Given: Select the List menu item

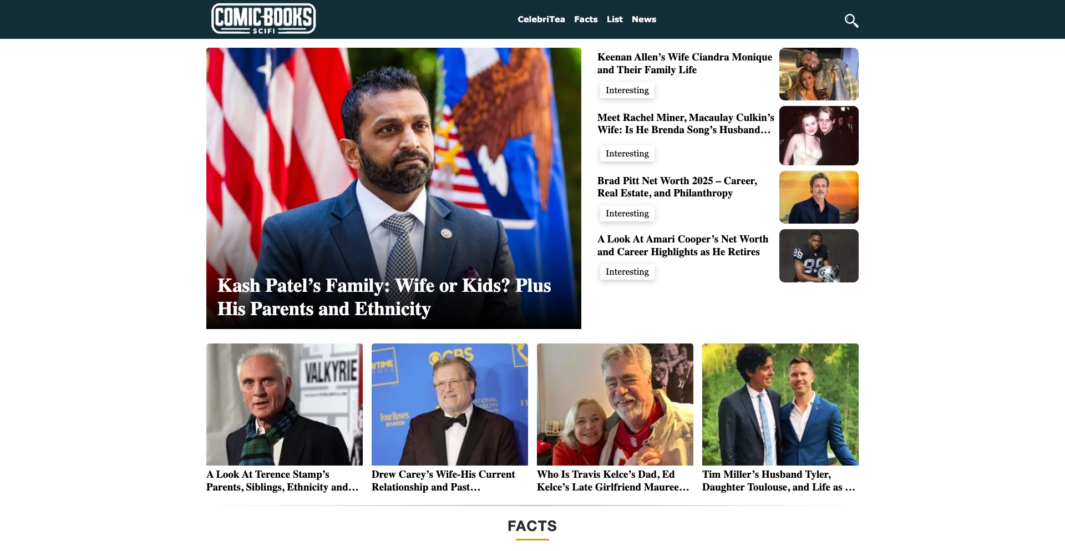Looking at the screenshot, I should [x=615, y=19].
